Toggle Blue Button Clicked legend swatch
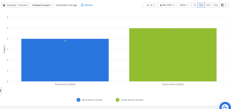Viewport: 231px width, 109px height. (x=78, y=100)
